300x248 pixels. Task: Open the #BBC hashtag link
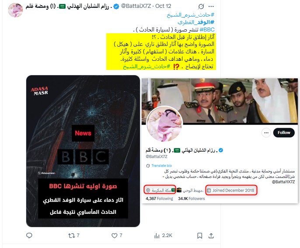pos(207,30)
